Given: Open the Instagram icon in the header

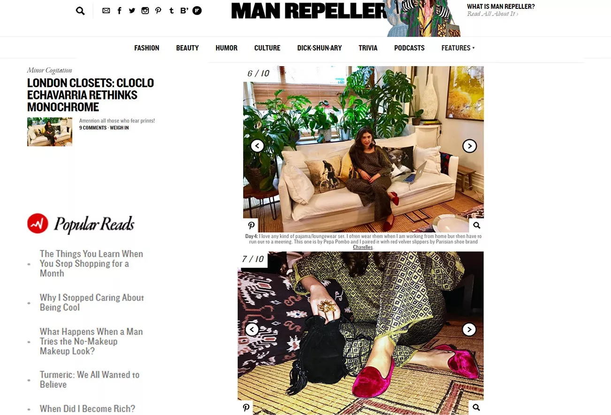Looking at the screenshot, I should click(145, 11).
